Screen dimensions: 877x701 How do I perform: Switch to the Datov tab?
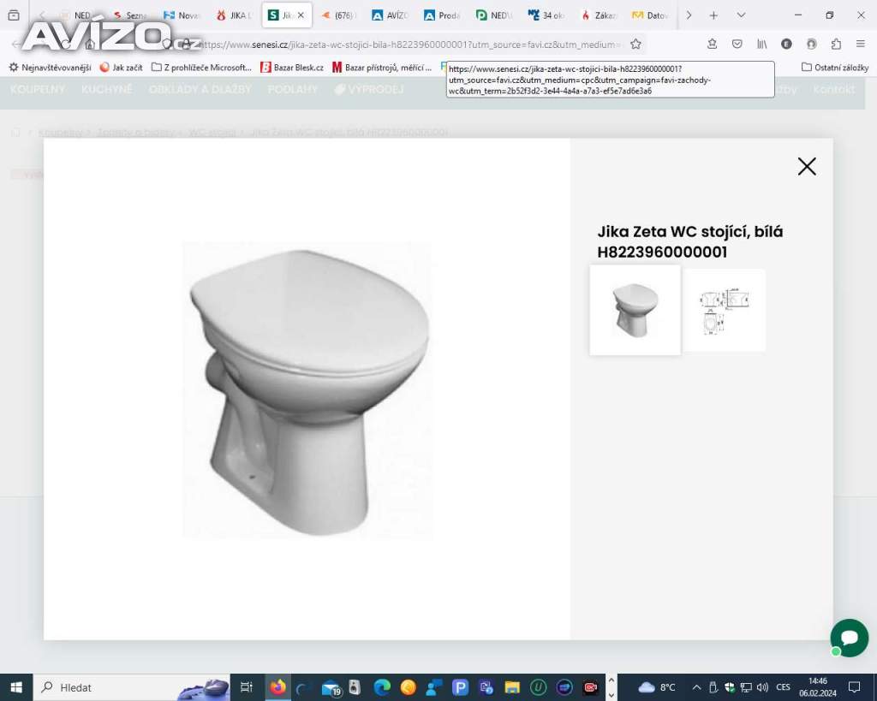point(650,15)
